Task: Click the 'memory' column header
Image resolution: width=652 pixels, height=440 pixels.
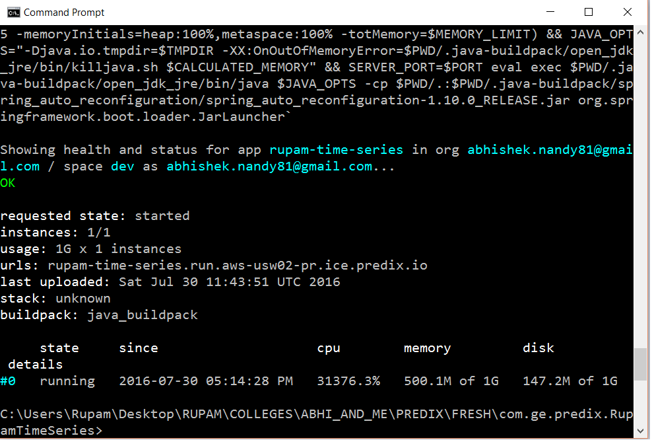Action: [x=427, y=348]
